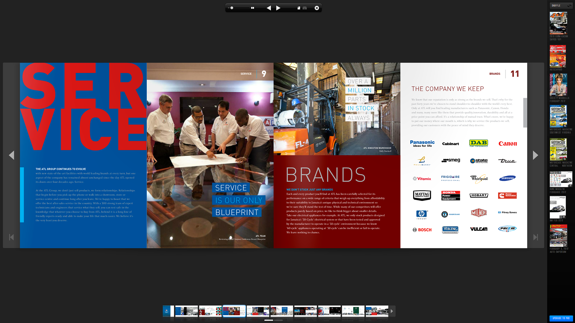Viewport: 575px width, 323px height.
Task: Jump to last page using bottom-right skip icon
Action: 535,237
